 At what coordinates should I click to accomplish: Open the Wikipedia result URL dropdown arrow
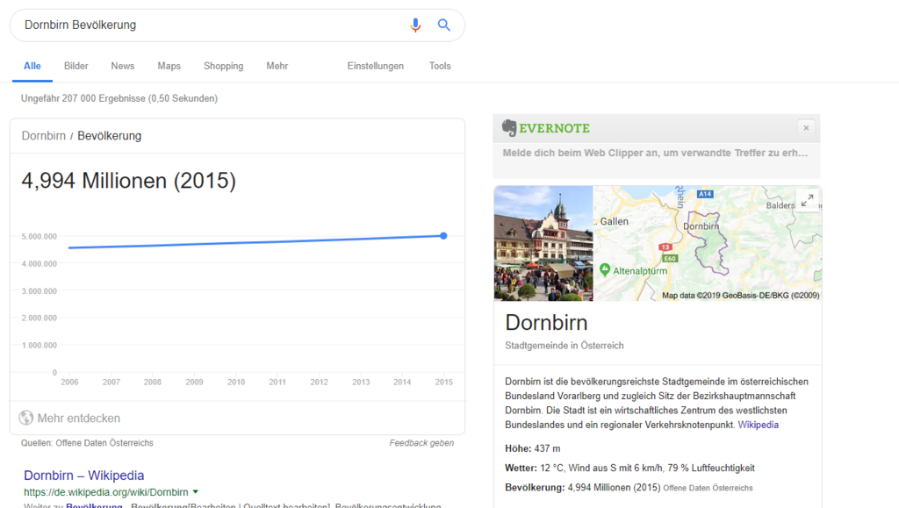tap(196, 492)
